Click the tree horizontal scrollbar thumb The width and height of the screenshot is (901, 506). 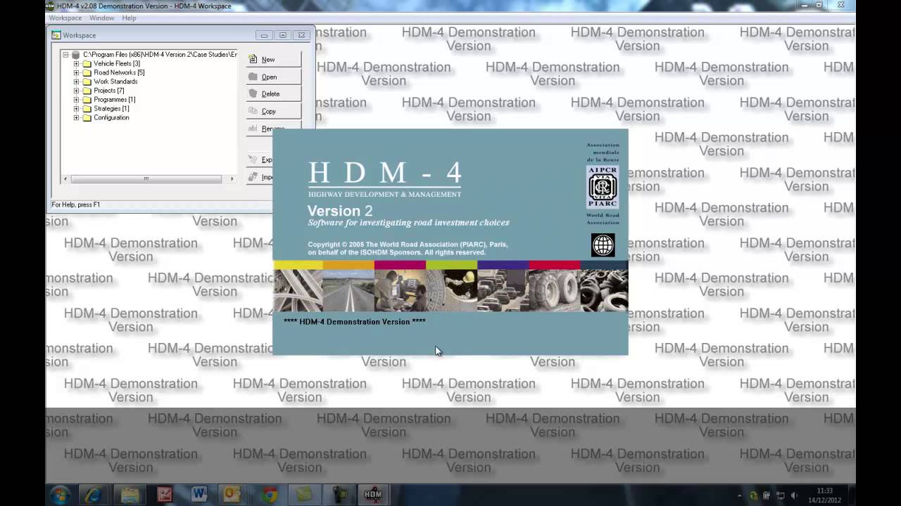coord(146,179)
